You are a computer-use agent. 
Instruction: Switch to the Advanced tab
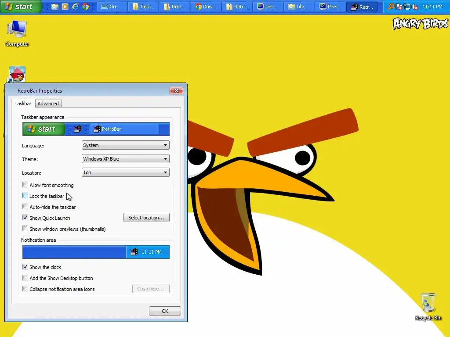click(48, 104)
